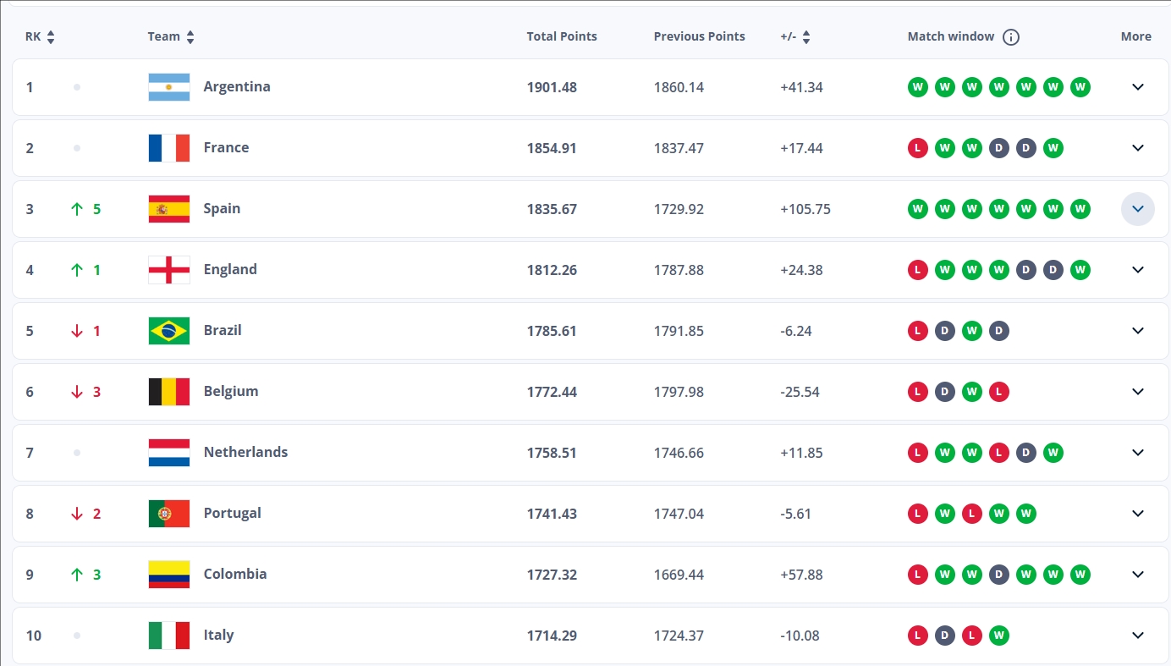Image resolution: width=1171 pixels, height=666 pixels.
Task: Expand more details for Belgium
Action: click(1138, 392)
